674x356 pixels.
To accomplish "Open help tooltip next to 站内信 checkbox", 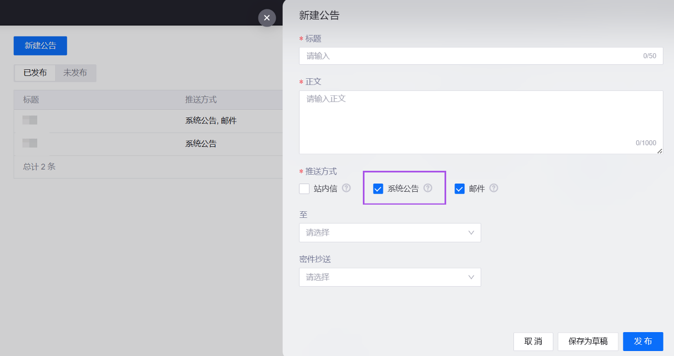I will [x=346, y=189].
